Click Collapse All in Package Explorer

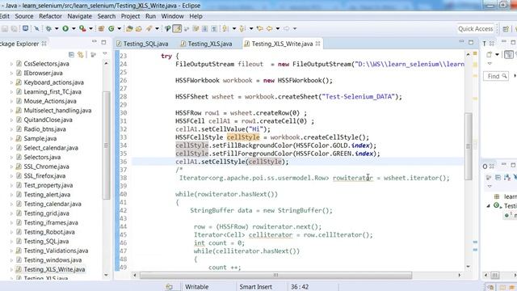tap(71, 54)
